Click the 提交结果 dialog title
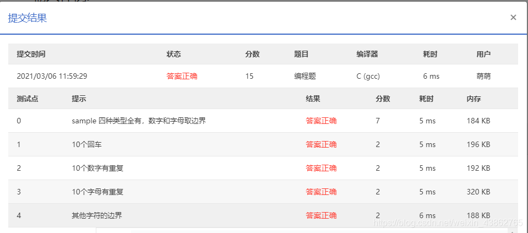The width and height of the screenshot is (528, 233). point(28,18)
